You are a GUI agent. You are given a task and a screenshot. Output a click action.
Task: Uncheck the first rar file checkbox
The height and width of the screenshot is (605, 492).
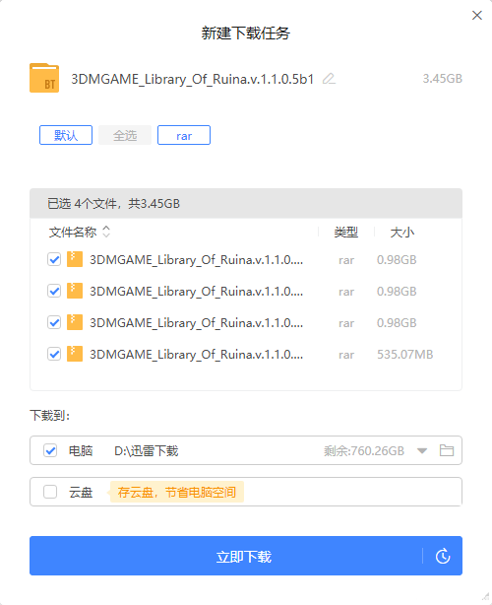[54, 259]
